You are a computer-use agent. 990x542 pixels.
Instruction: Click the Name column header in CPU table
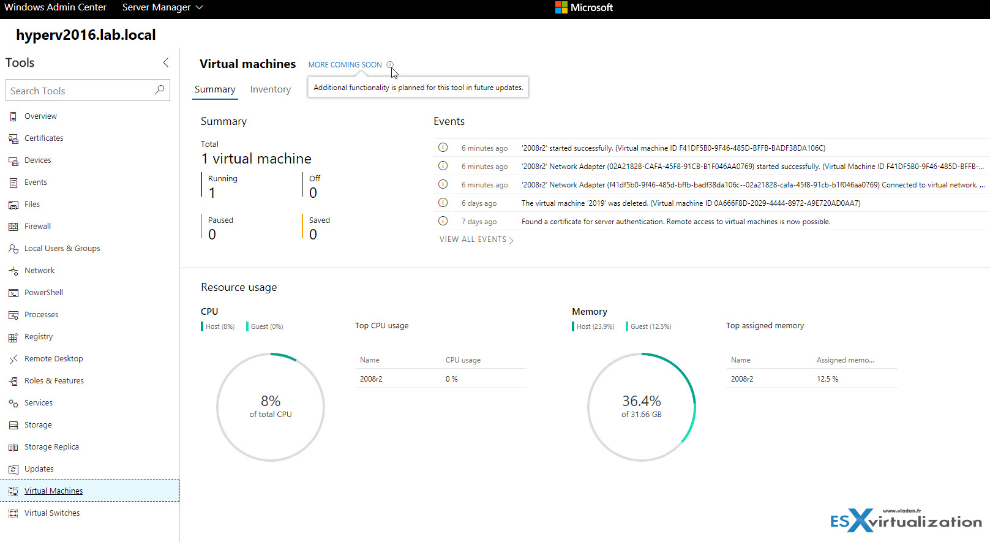(x=370, y=360)
